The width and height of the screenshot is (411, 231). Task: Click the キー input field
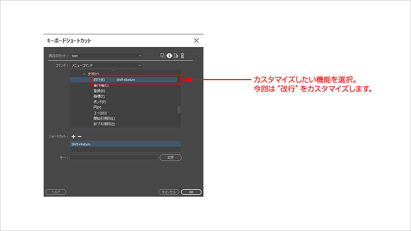coord(114,158)
